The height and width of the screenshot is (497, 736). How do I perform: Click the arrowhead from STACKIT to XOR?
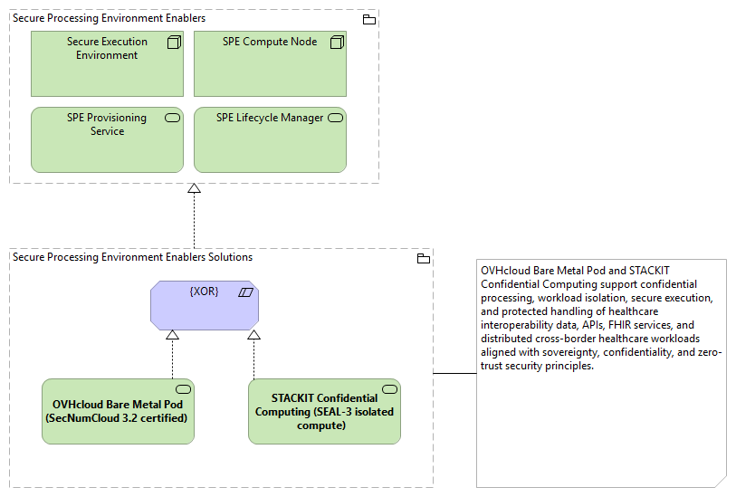click(254, 335)
